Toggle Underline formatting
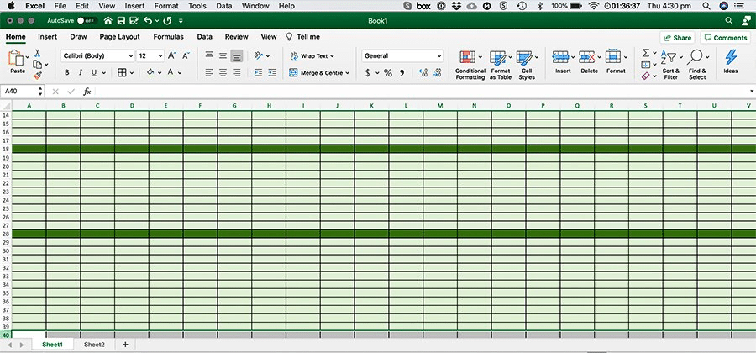 (x=94, y=73)
